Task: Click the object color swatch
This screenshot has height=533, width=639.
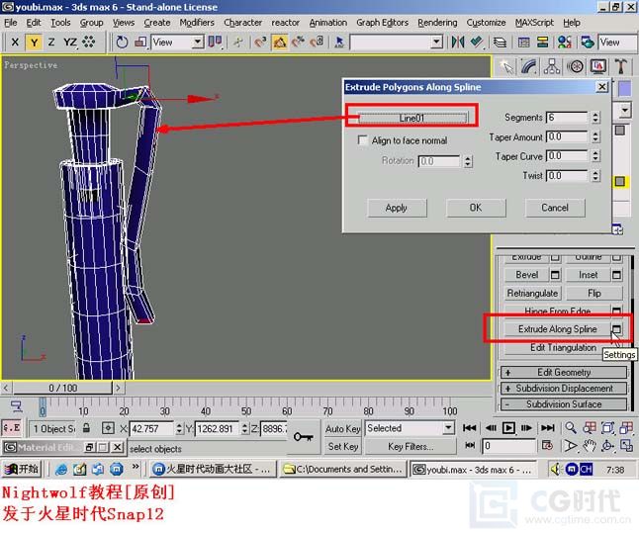Action: click(x=624, y=88)
